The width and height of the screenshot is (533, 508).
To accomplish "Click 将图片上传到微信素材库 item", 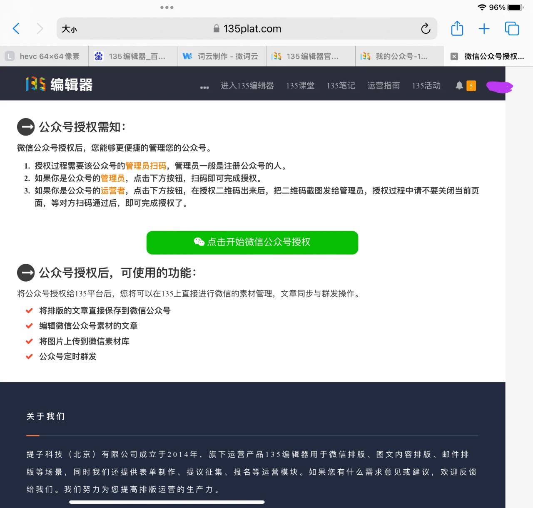I will coord(84,341).
